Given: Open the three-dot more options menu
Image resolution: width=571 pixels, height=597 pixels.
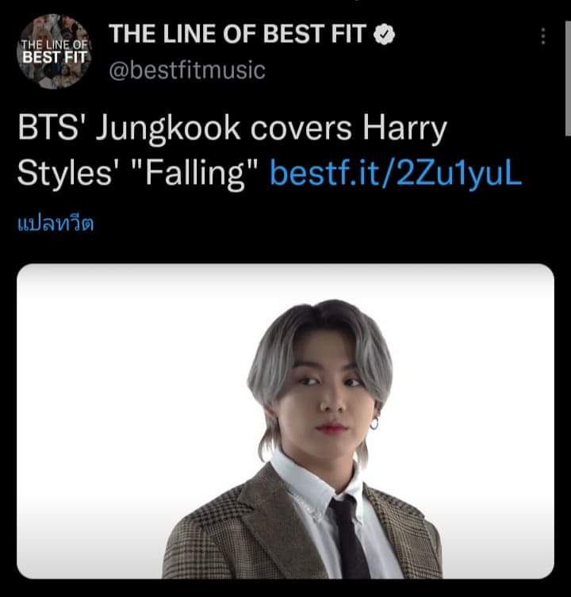Looking at the screenshot, I should [x=543, y=36].
